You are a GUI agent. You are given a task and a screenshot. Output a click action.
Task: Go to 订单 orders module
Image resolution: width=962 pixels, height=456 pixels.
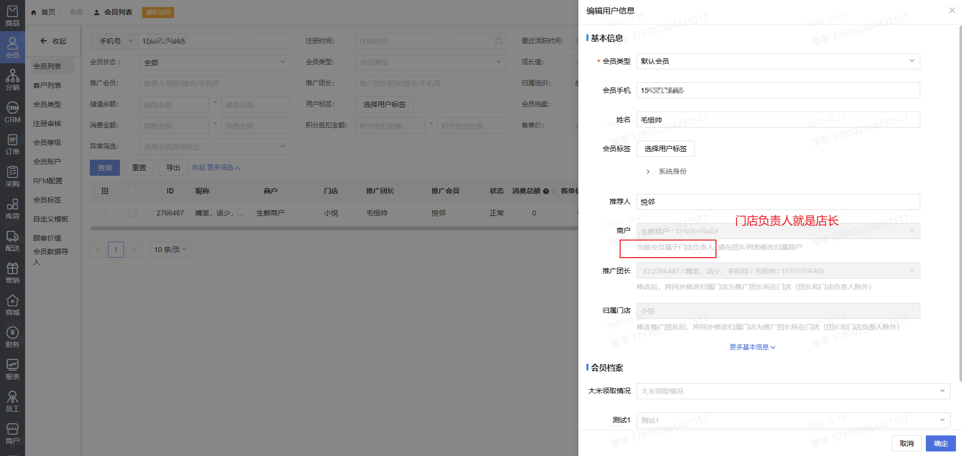13,145
